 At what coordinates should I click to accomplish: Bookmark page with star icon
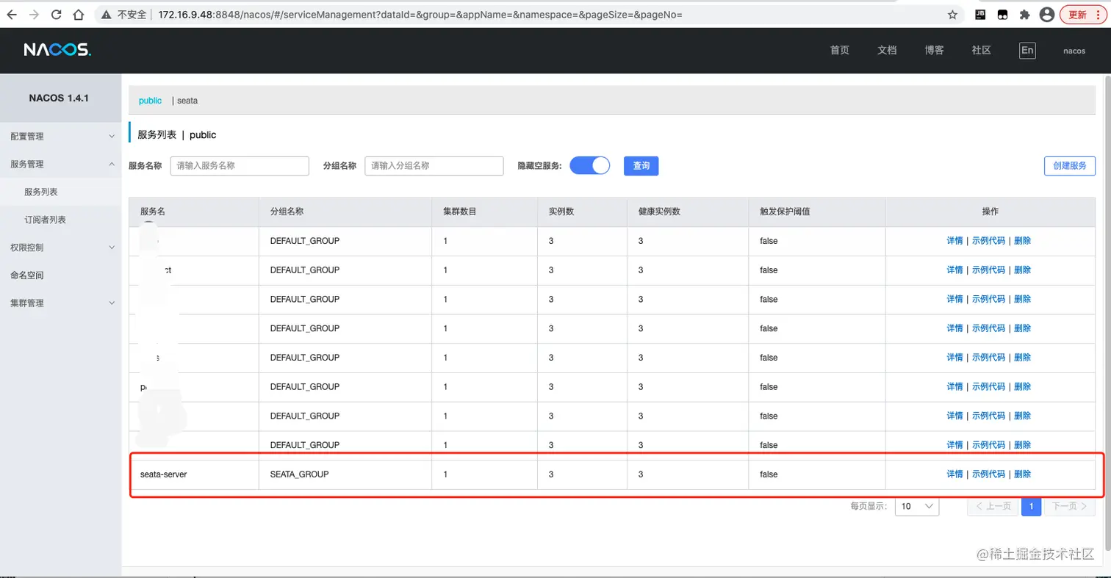(952, 14)
